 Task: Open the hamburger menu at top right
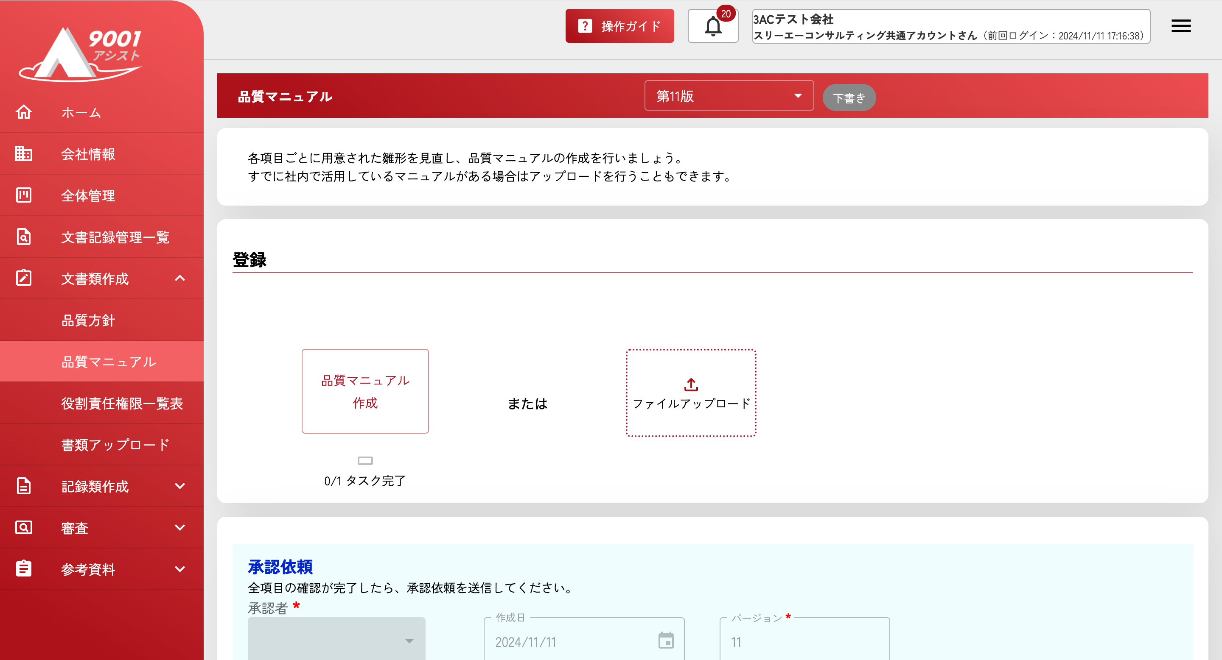pyautogui.click(x=1181, y=26)
